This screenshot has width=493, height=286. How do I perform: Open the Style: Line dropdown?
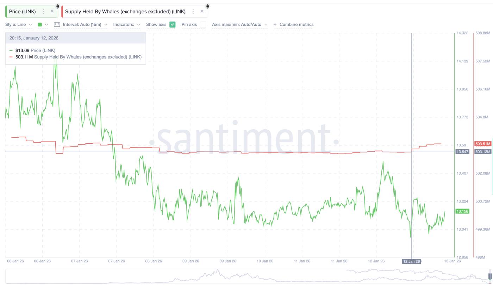19,25
